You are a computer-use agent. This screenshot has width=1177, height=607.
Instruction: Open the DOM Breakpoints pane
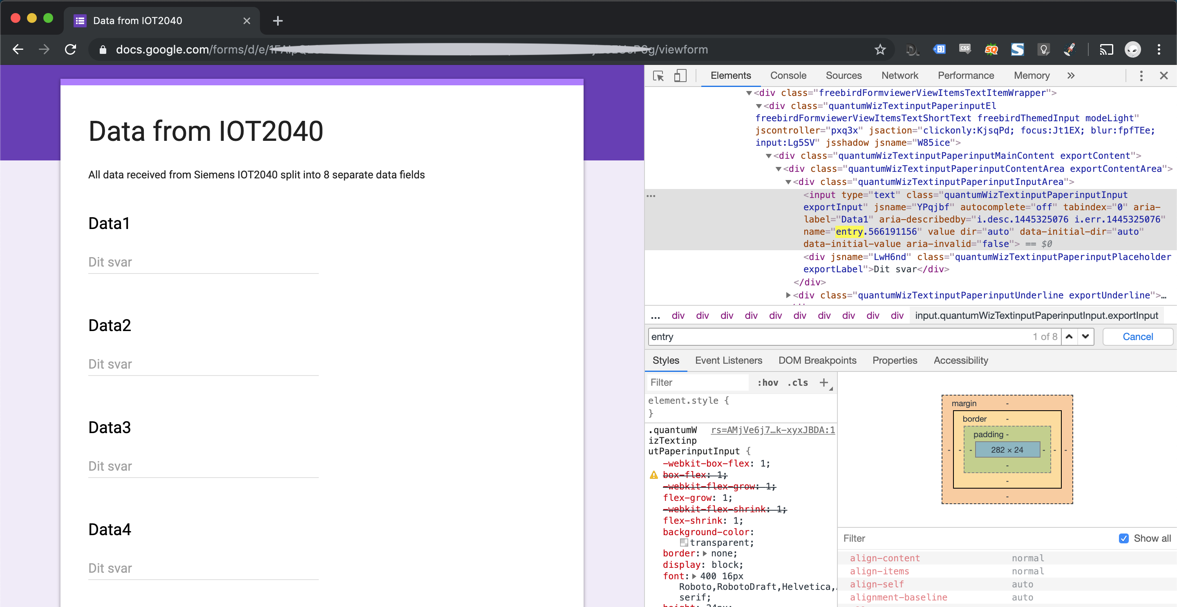pos(817,360)
